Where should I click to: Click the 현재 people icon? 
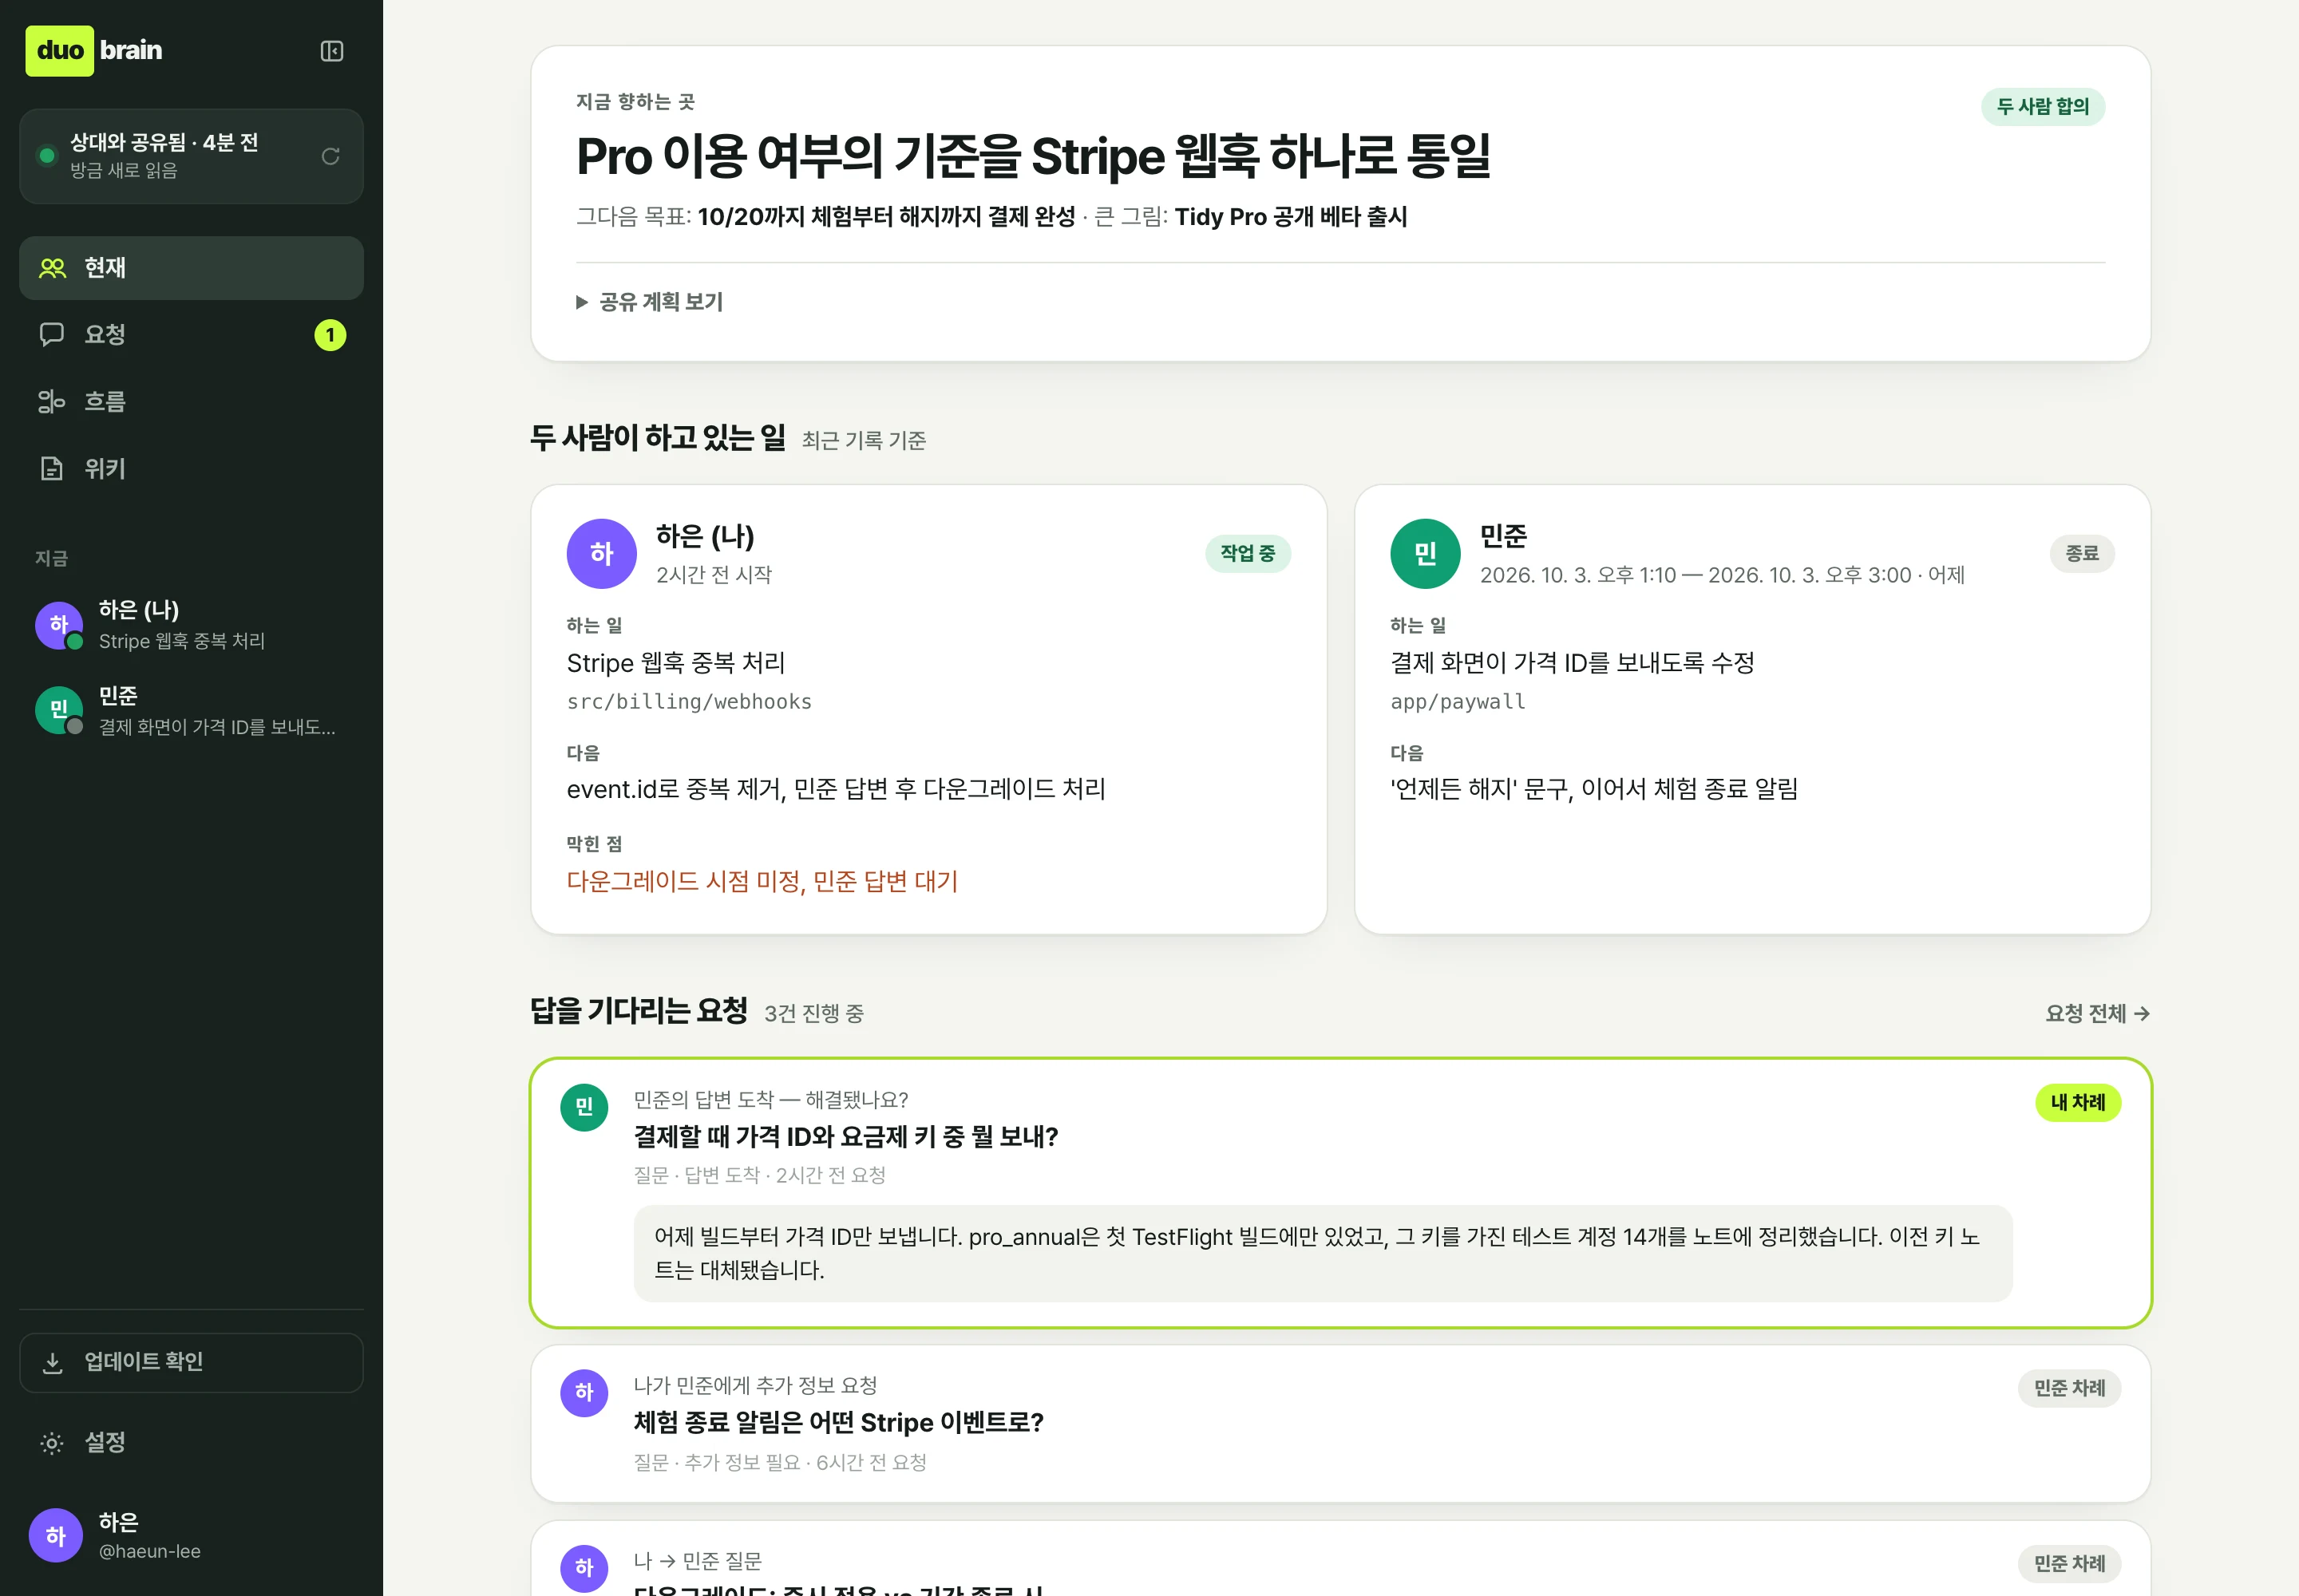point(52,268)
